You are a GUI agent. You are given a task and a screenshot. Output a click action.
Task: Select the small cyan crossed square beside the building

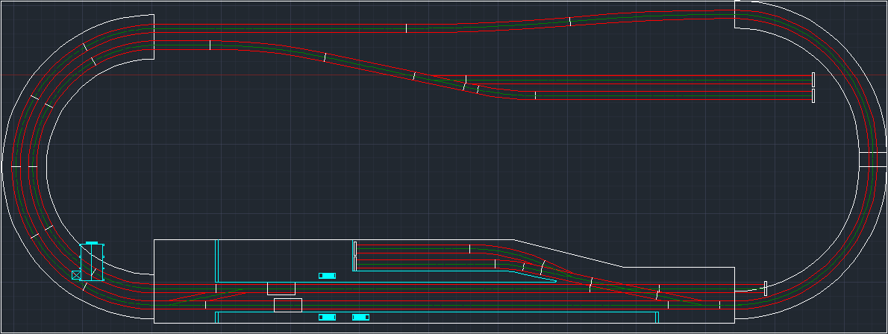[76, 275]
